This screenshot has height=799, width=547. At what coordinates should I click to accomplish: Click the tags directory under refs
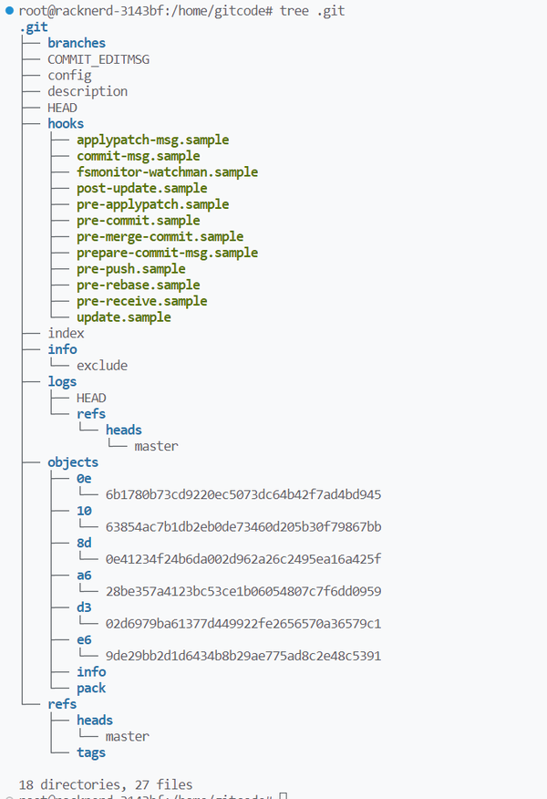coord(91,752)
